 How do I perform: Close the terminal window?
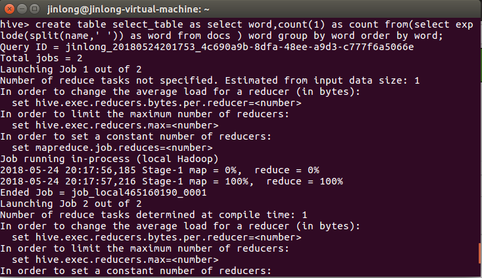pyautogui.click(x=9, y=9)
